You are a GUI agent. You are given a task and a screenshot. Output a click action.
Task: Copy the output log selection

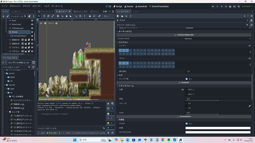coord(112,104)
